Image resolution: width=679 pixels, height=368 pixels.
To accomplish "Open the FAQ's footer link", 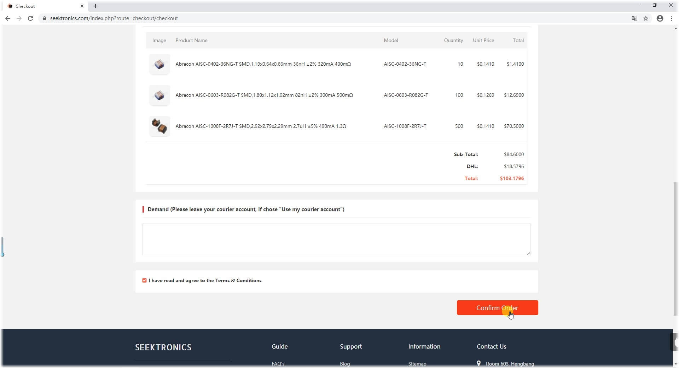I will (x=278, y=364).
